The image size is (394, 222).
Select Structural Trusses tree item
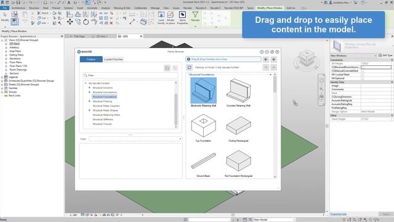pyautogui.click(x=102, y=124)
